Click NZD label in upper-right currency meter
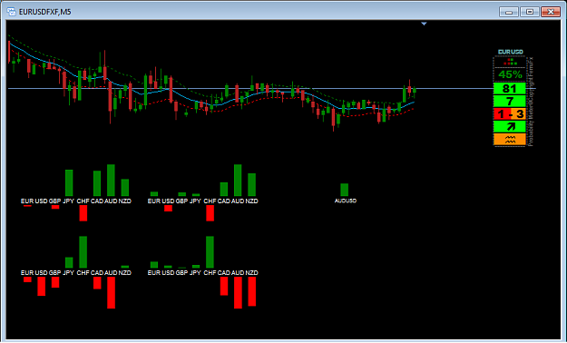The image size is (567, 343). (x=251, y=201)
